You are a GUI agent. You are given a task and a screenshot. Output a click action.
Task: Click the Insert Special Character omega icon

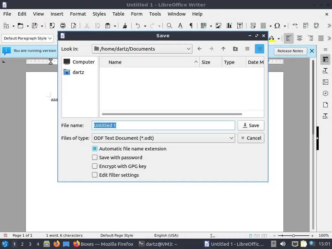click(x=277, y=26)
